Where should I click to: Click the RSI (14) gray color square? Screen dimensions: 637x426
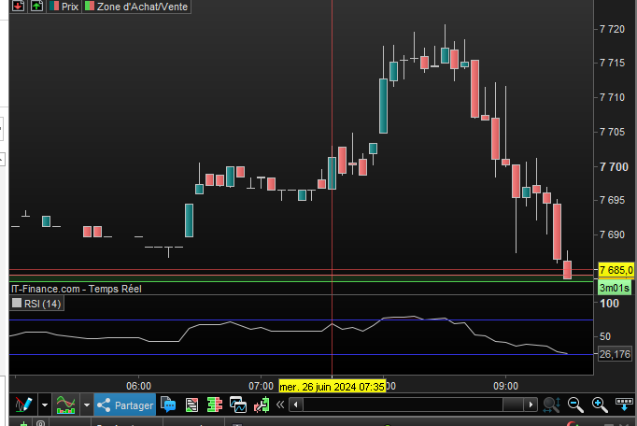[17, 303]
